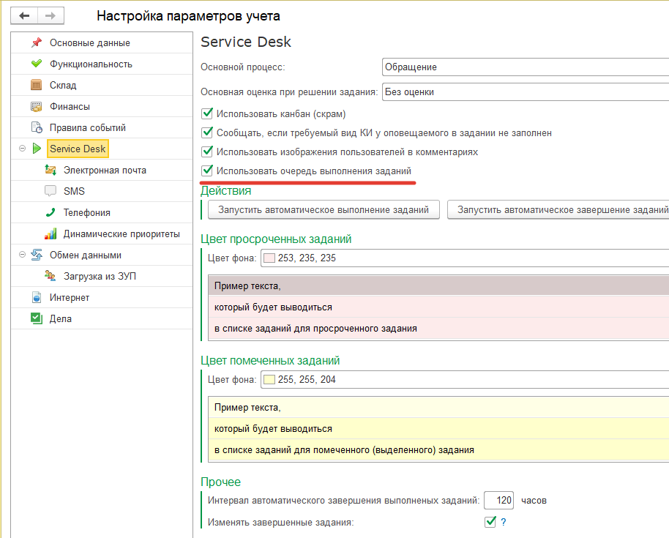
Task: Collapse the Обмен данными tree branch
Action: point(22,255)
